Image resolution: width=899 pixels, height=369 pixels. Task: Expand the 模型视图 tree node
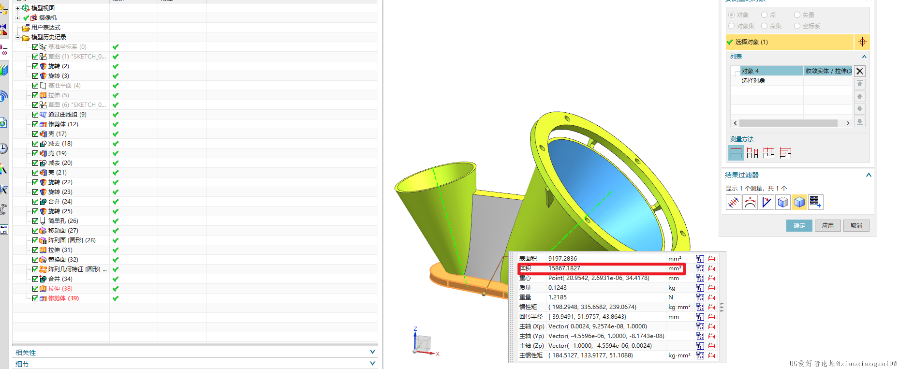coord(18,8)
